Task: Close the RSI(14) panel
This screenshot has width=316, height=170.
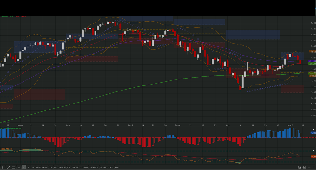Action: click(x=313, y=150)
